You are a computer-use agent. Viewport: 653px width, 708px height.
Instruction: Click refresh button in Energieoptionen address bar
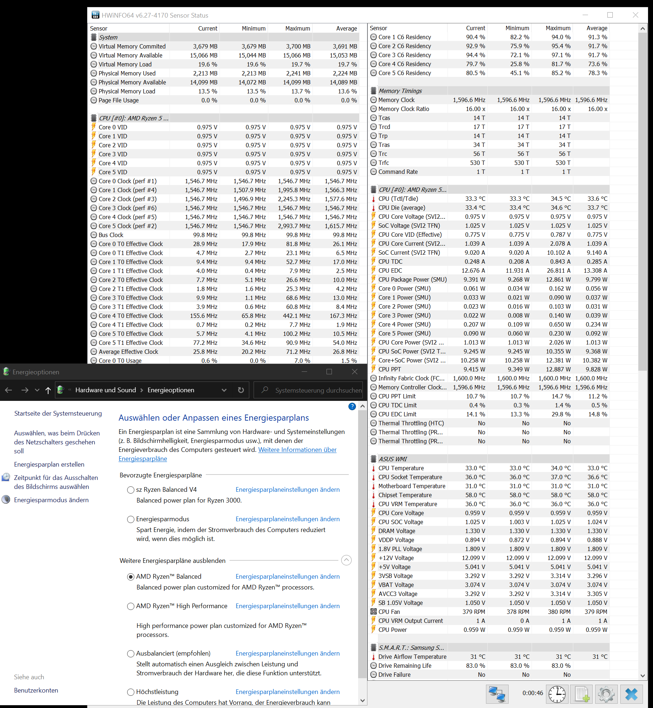(x=241, y=390)
